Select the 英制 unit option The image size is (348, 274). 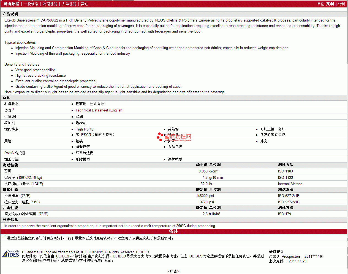(330, 4)
